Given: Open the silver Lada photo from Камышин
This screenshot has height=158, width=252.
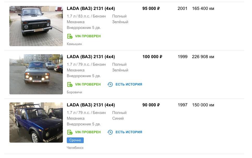Looking at the screenshot, I should [x=36, y=26].
